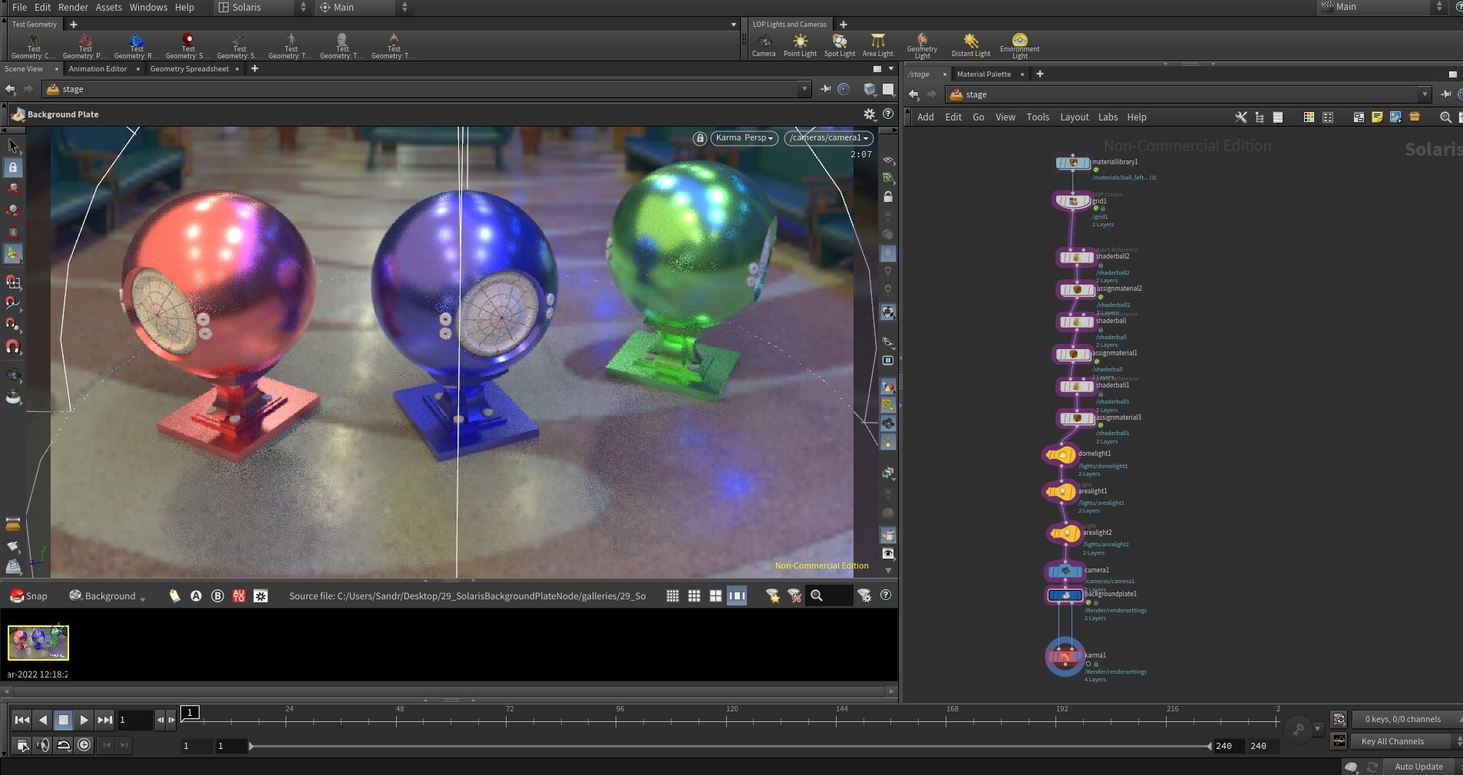The height and width of the screenshot is (775, 1463).
Task: Select the render preview thumbnail in the gallery
Action: (x=37, y=642)
